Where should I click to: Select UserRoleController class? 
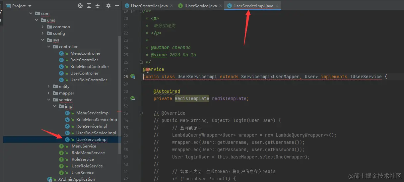89,80
